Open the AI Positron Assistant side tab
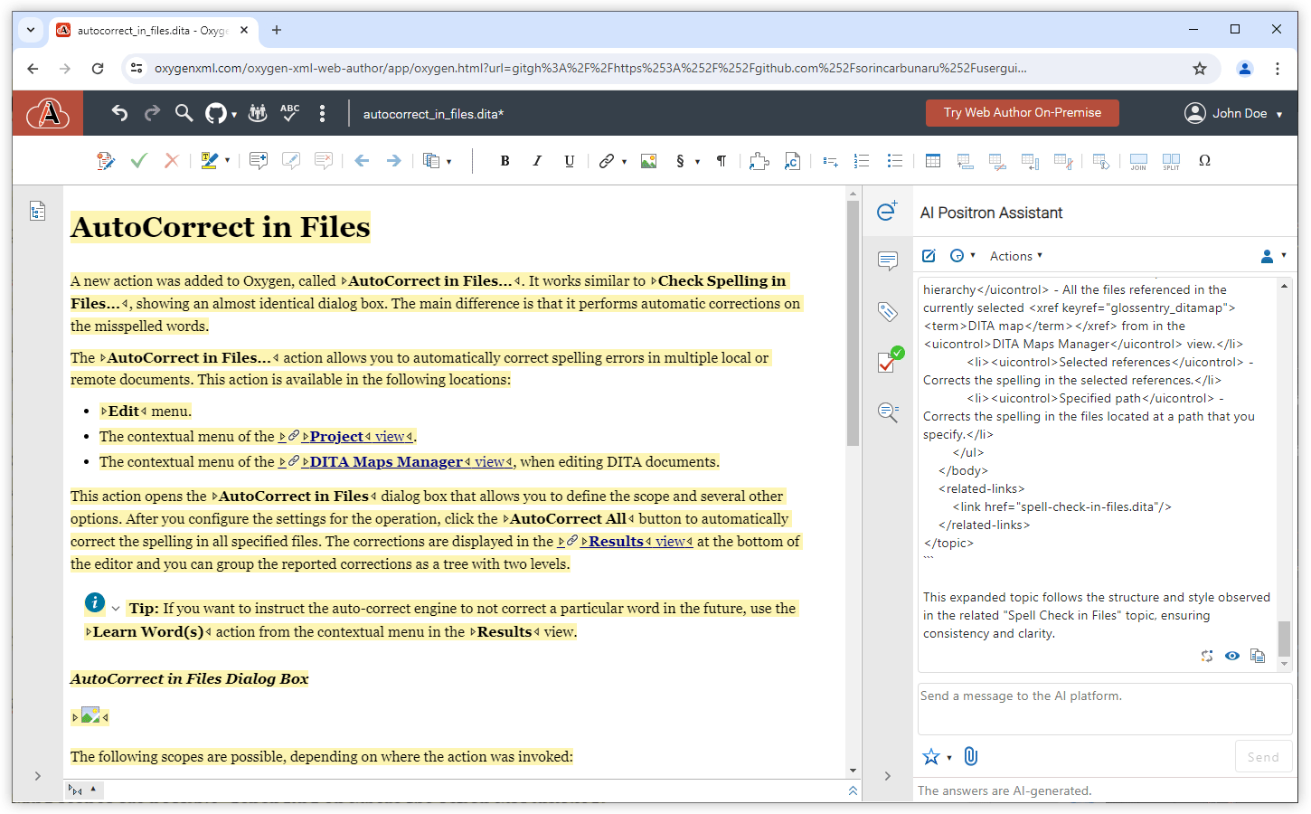This screenshot has height=814, width=1311. pos(888,211)
